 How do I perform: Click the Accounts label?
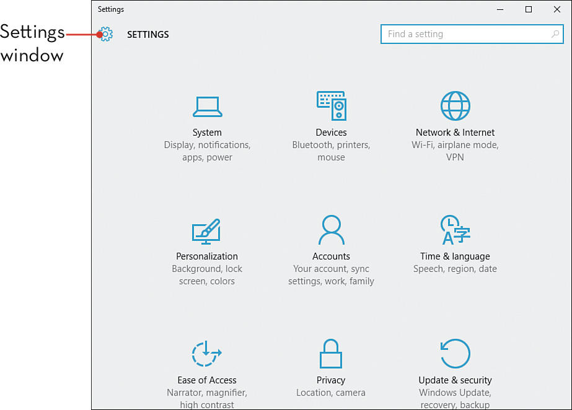click(331, 256)
